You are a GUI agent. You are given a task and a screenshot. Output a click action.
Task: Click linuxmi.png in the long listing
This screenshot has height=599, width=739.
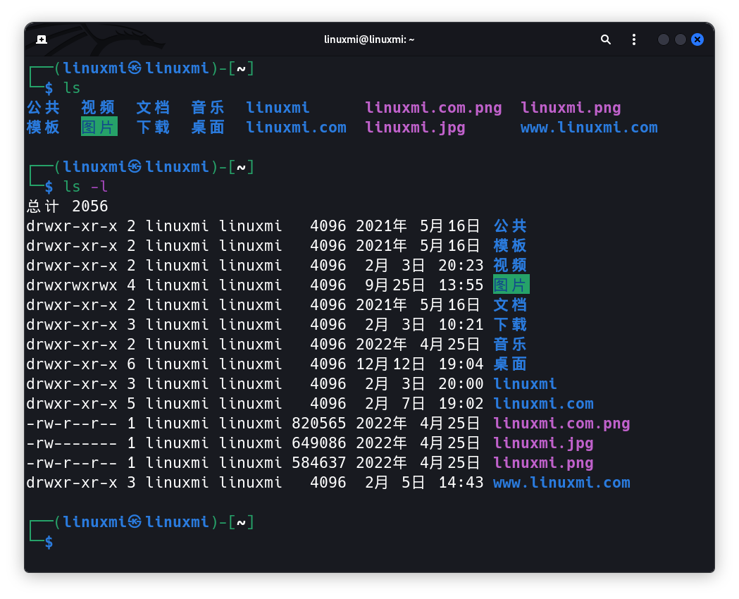(543, 463)
